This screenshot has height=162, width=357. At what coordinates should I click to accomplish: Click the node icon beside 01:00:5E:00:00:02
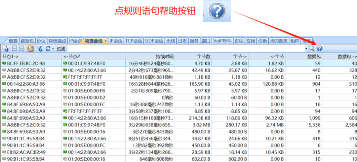click(65, 97)
